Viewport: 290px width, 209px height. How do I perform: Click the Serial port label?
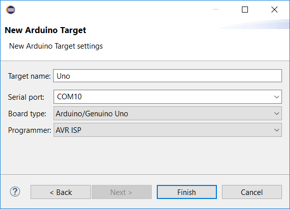point(26,97)
